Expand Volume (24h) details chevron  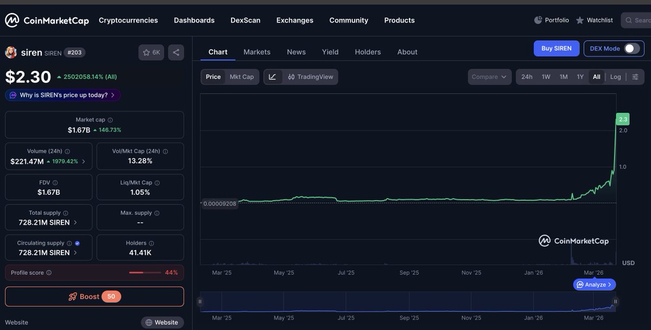[84, 162]
